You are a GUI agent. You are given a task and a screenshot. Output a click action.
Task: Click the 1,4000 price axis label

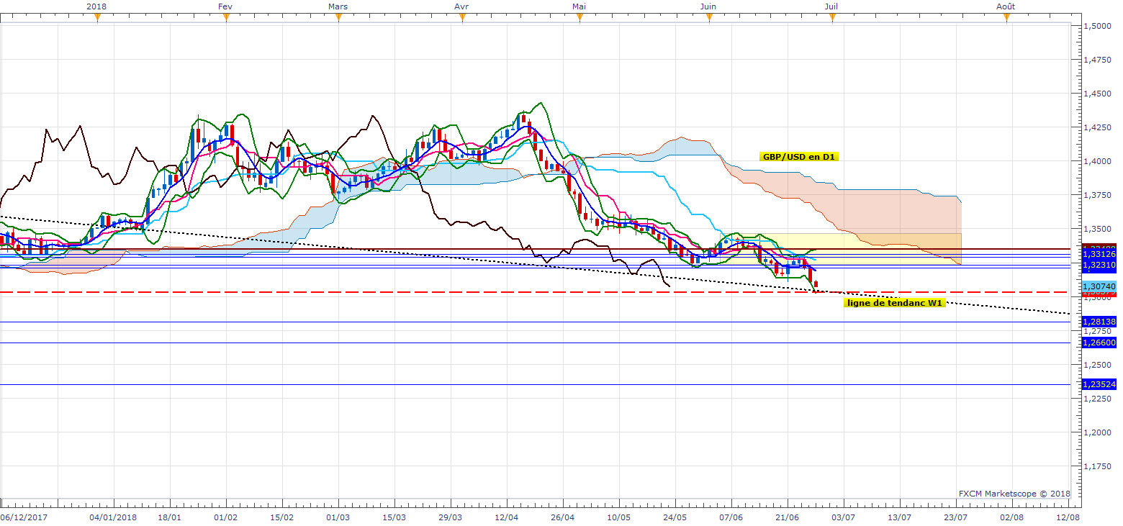point(1099,161)
